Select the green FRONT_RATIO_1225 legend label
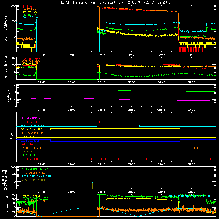 coord(35,199)
